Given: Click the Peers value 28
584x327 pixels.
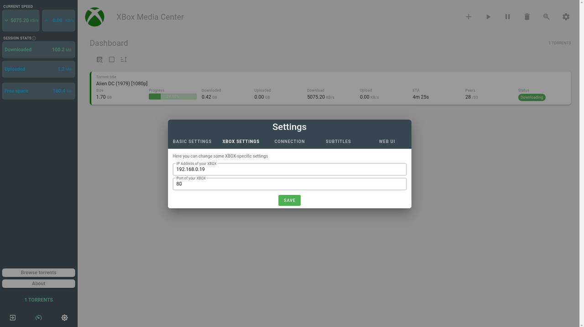Looking at the screenshot, I should [468, 97].
